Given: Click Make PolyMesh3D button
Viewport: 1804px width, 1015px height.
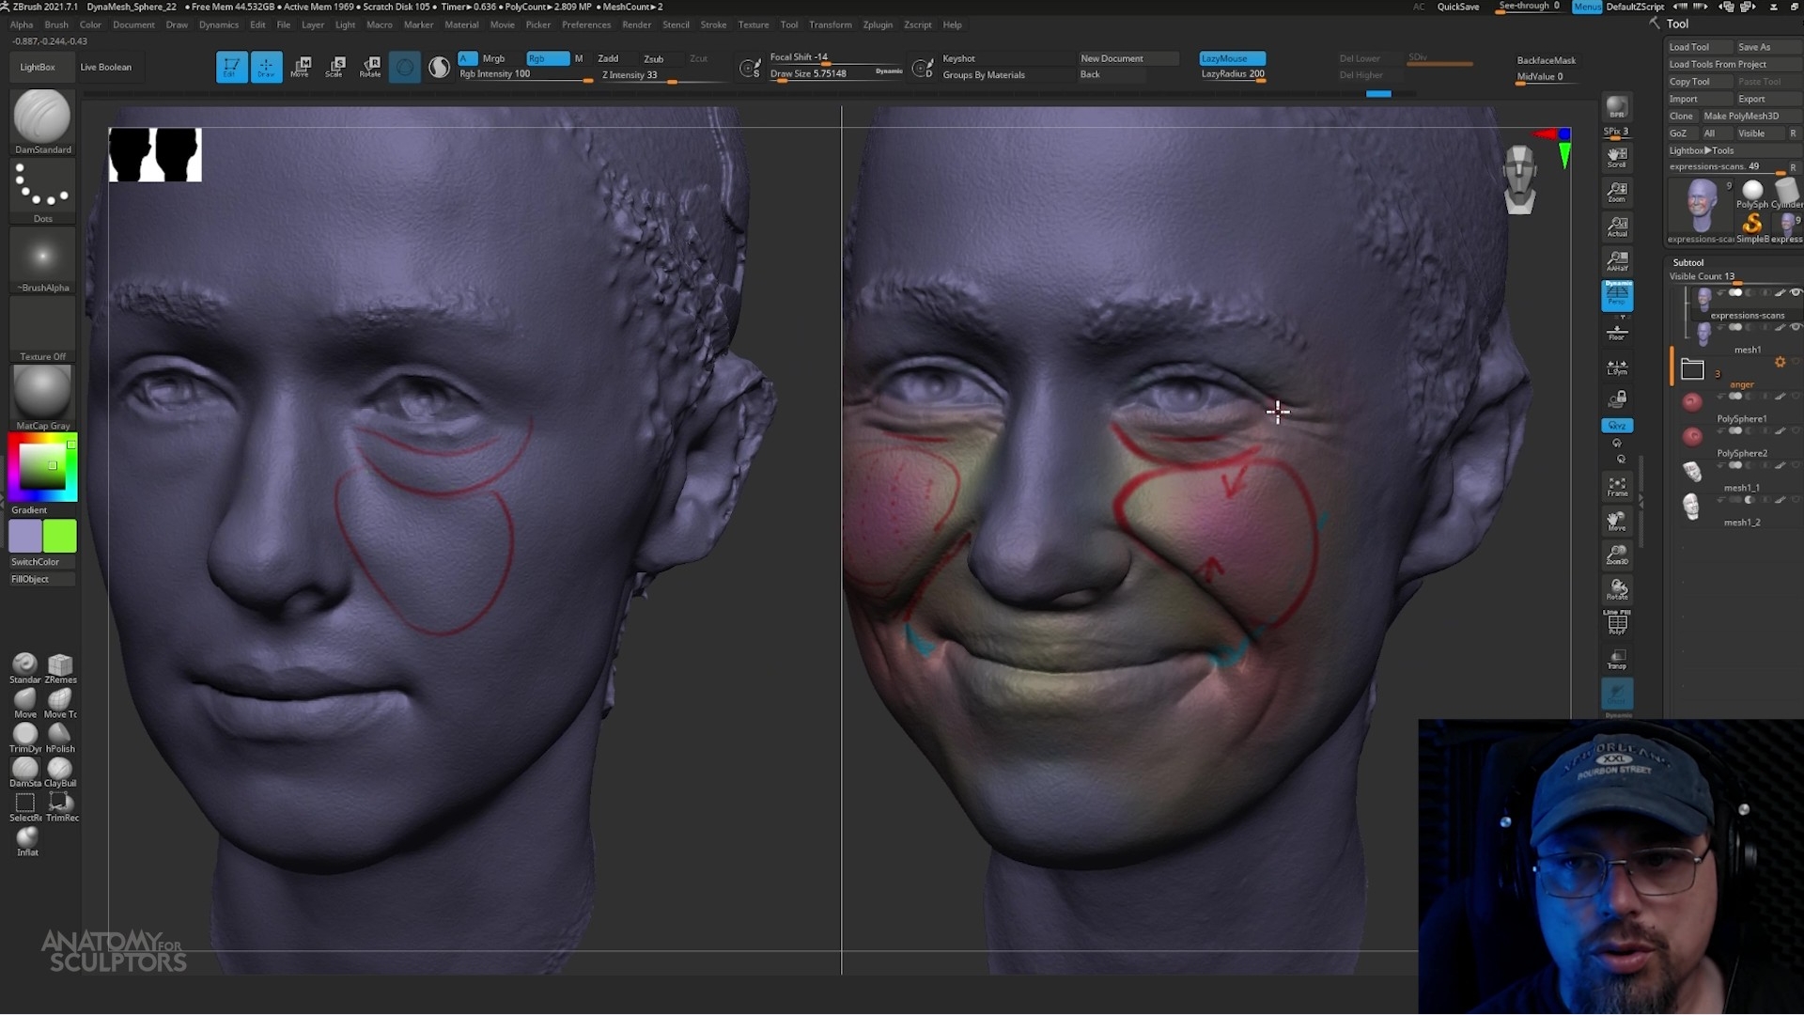Looking at the screenshot, I should point(1741,116).
